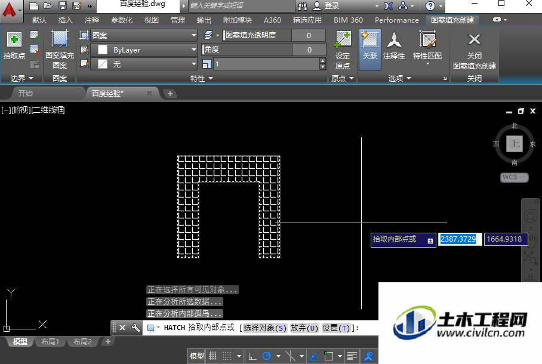Add a new drawing tab with plus button

(x=170, y=94)
